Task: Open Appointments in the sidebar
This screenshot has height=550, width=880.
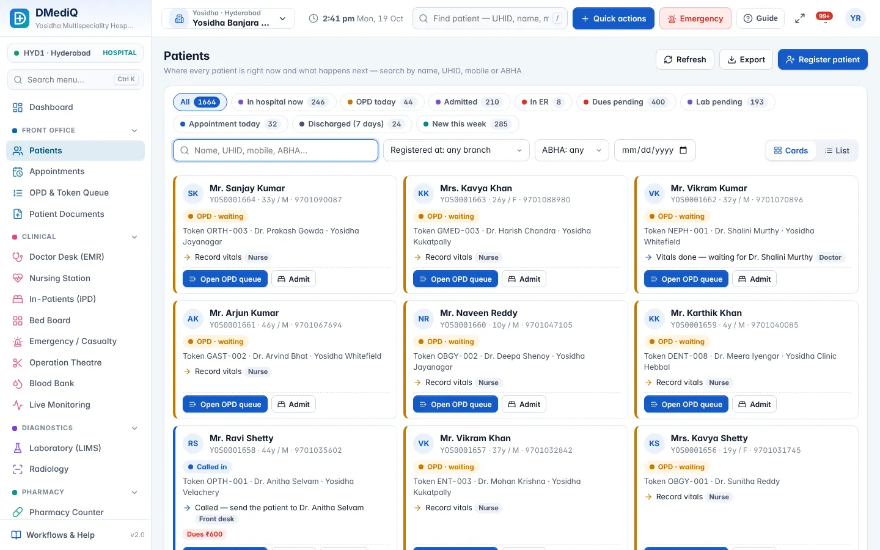Action: pos(75,172)
